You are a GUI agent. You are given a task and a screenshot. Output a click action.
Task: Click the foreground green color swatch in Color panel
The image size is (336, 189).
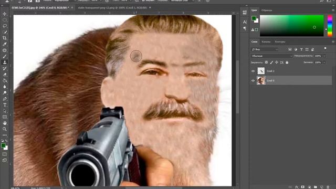coord(254,18)
